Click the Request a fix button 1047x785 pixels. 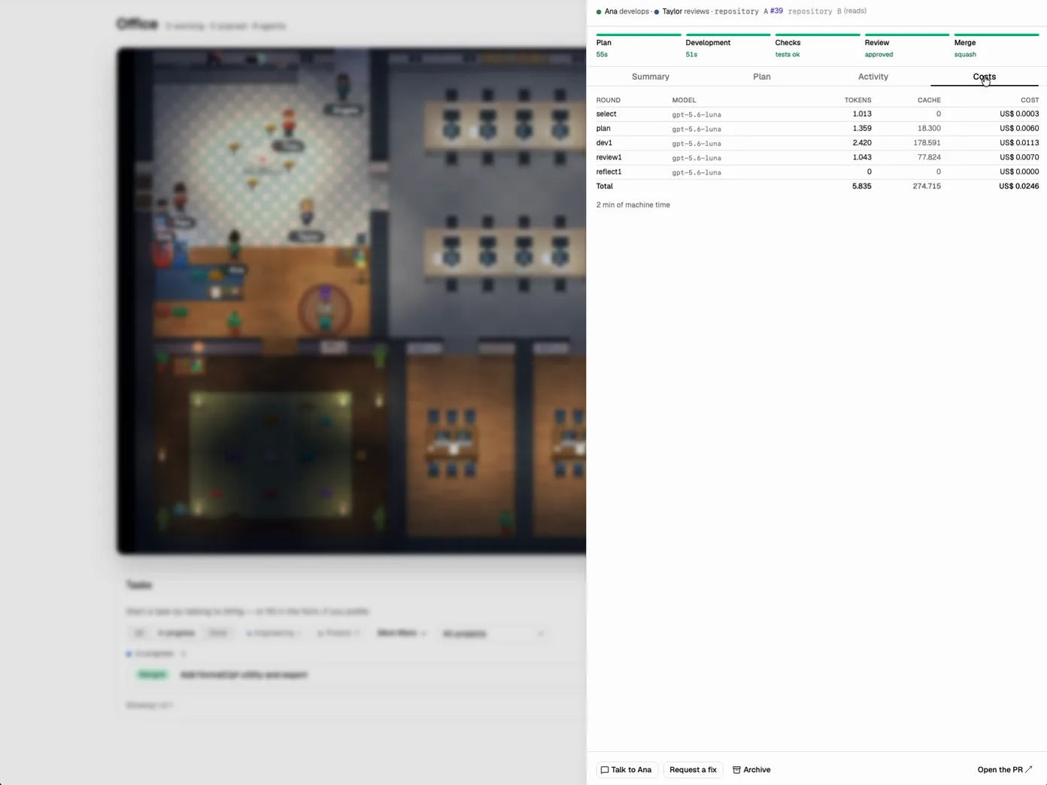(x=693, y=770)
